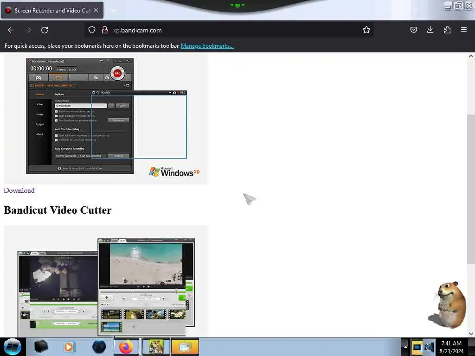The width and height of the screenshot is (475, 356).
Task: Select the Screen Recorder and Video Cutter tab
Action: coord(52,10)
